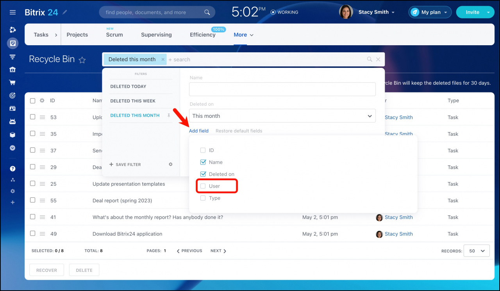The height and width of the screenshot is (291, 500).
Task: Click the sidebar plus icon
Action: coord(12,202)
